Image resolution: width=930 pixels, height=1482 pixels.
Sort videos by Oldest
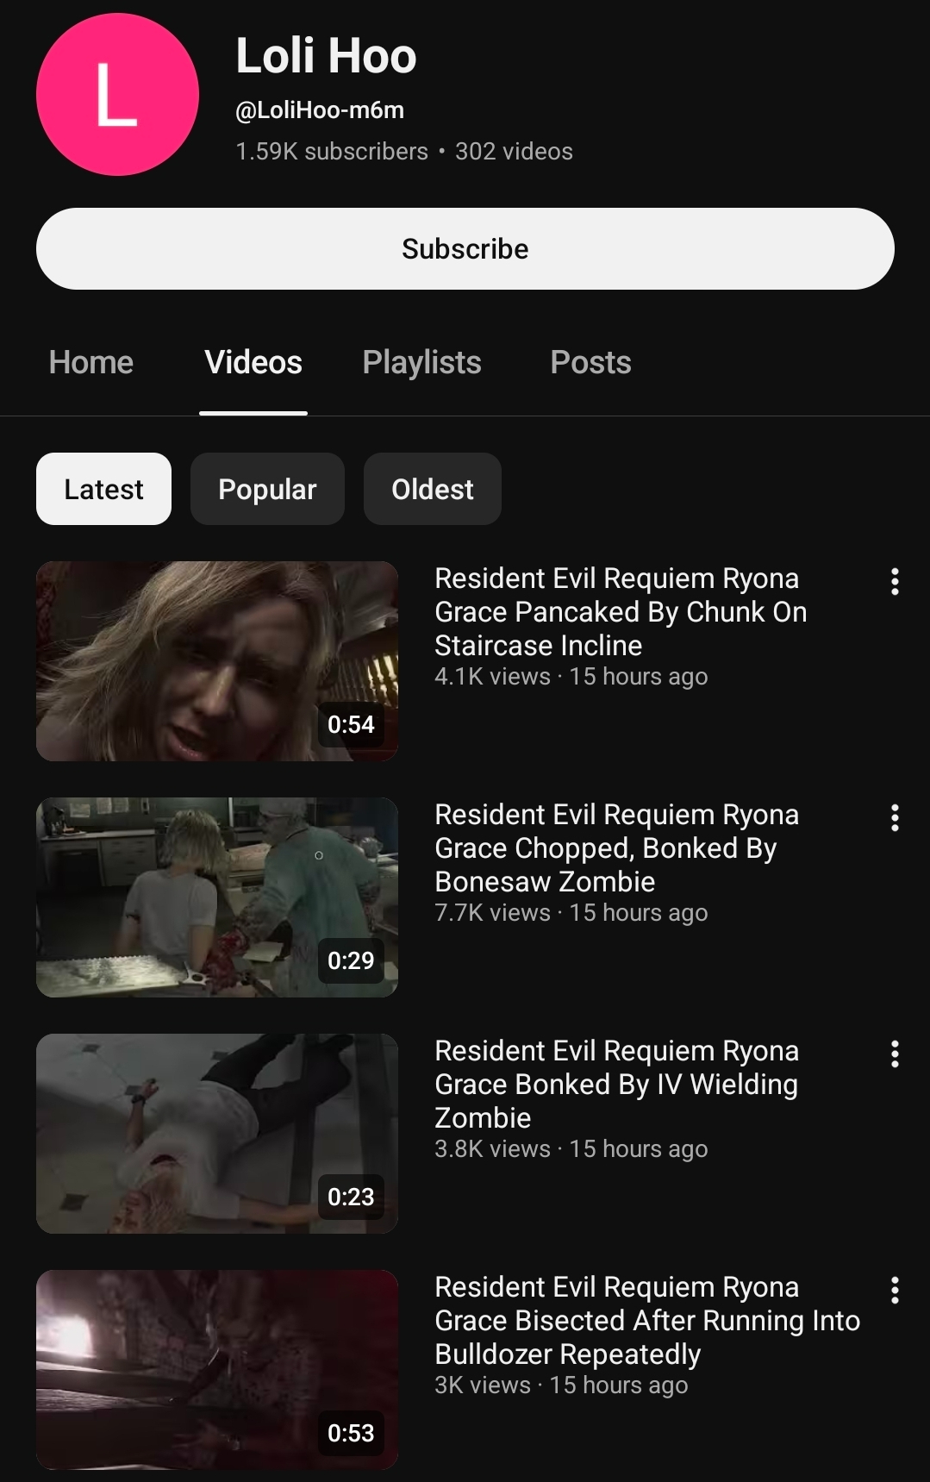(432, 489)
